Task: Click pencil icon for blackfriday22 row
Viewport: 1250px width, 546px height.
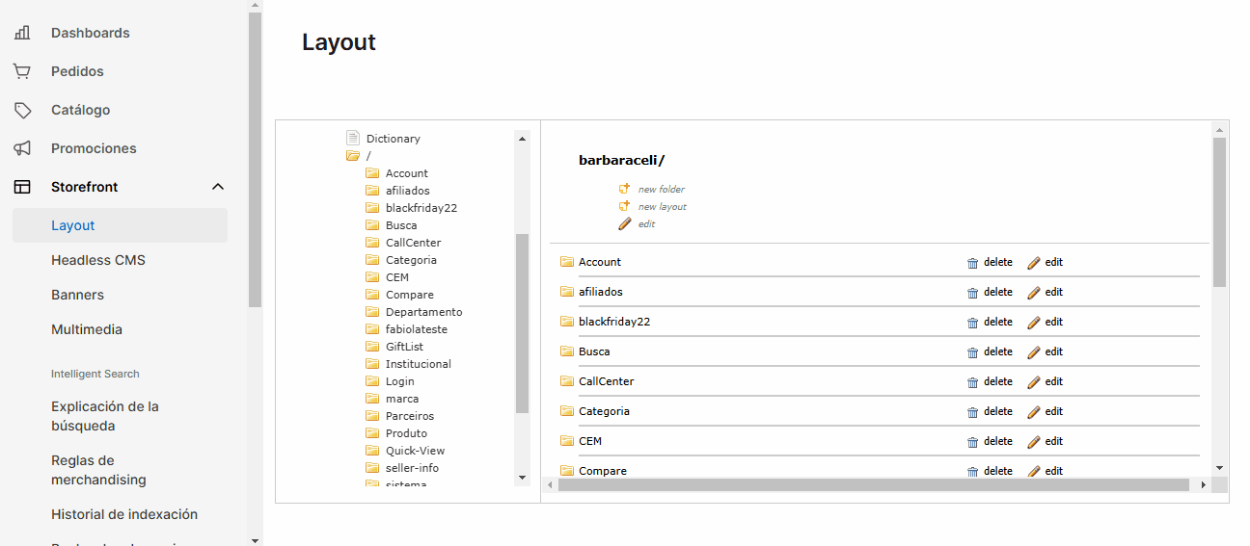Action: [1034, 322]
